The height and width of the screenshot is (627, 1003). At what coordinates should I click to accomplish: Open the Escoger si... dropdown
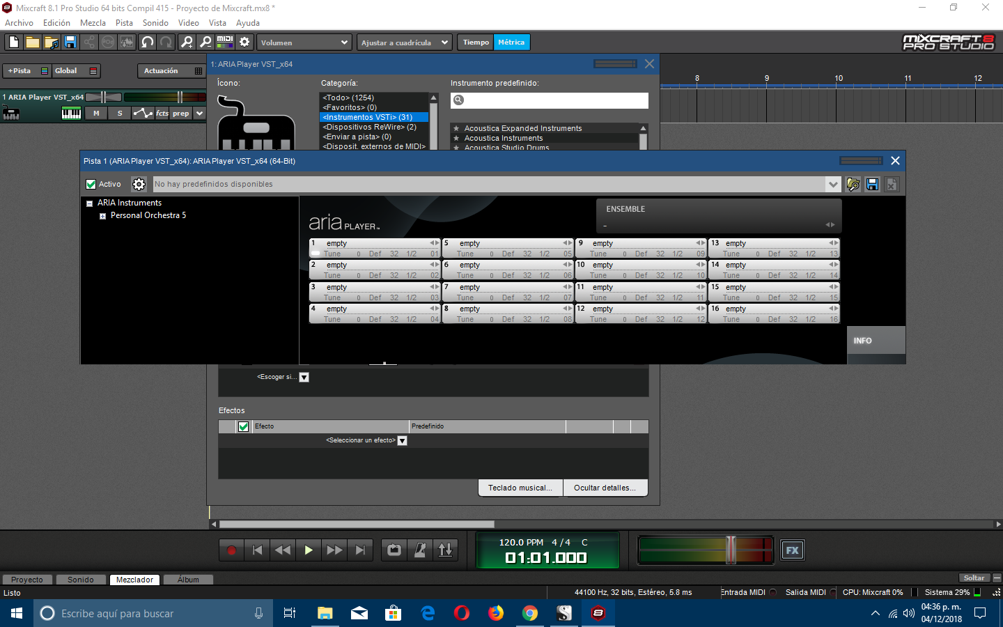click(x=304, y=378)
